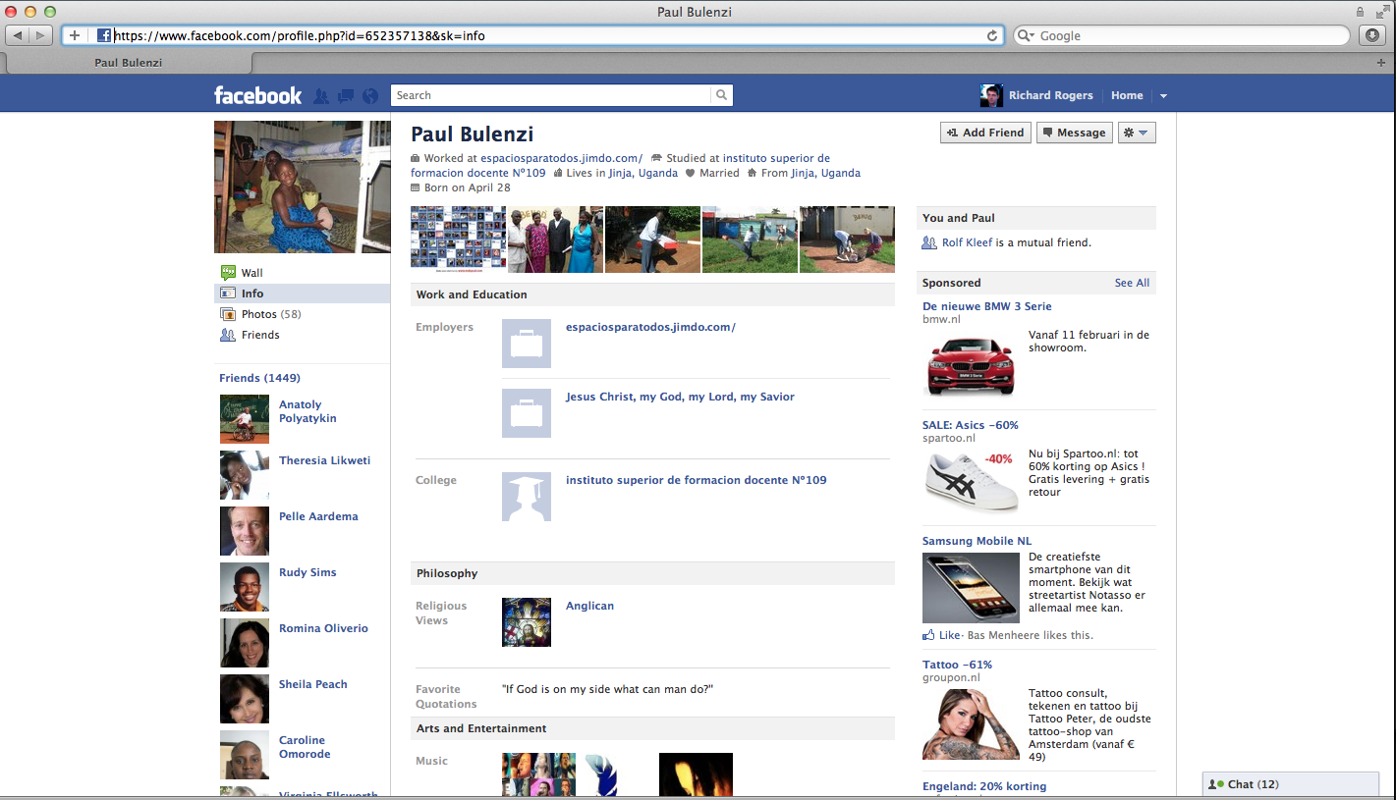Open the instituto superior de formacion docente link
Screen dimensions: 1396x800
click(696, 480)
